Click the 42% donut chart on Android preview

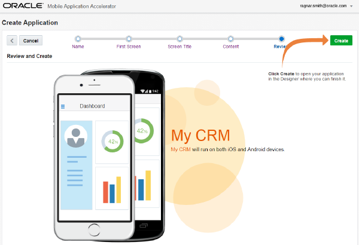[144, 131]
